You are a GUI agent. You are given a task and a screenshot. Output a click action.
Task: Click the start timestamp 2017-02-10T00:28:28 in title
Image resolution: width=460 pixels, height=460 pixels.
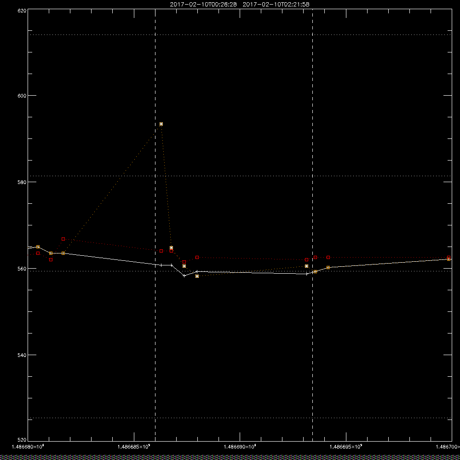click(203, 5)
